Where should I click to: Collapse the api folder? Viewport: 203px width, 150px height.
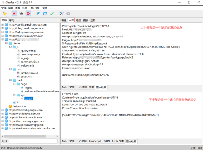[14, 95]
